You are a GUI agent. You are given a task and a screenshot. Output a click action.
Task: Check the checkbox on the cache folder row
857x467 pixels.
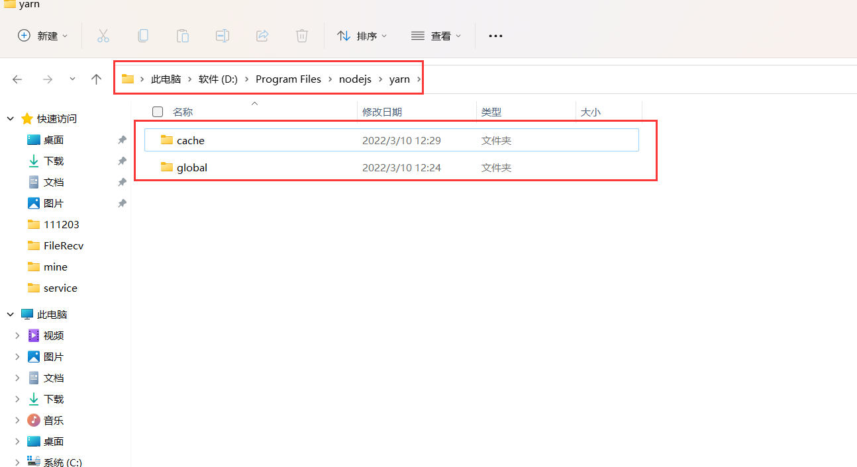coord(157,140)
